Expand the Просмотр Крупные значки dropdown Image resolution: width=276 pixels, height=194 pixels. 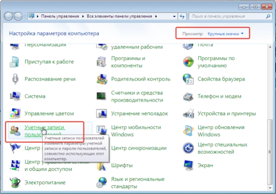pos(225,34)
